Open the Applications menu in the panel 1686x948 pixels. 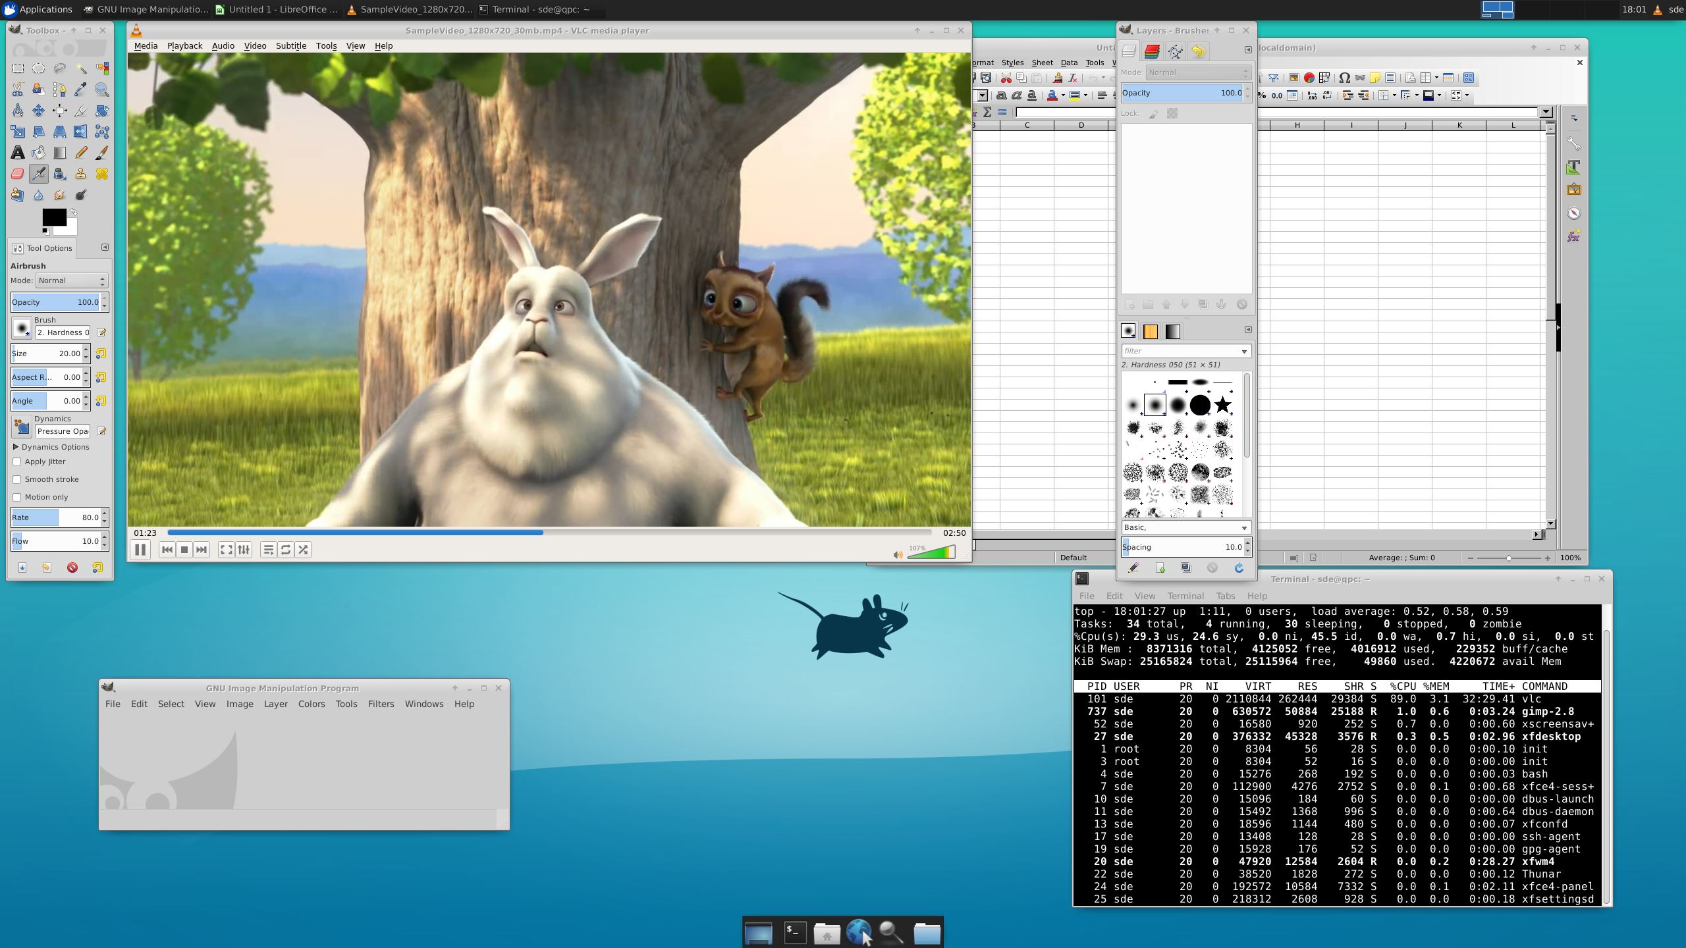(38, 9)
